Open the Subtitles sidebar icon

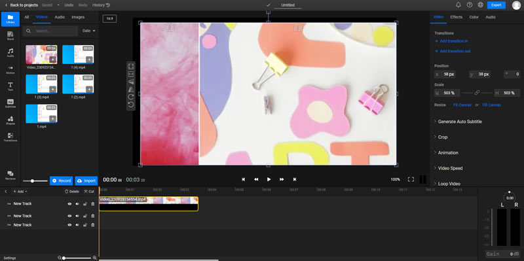(x=10, y=103)
